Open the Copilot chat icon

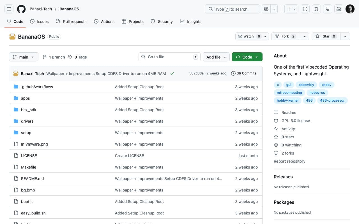266,9
